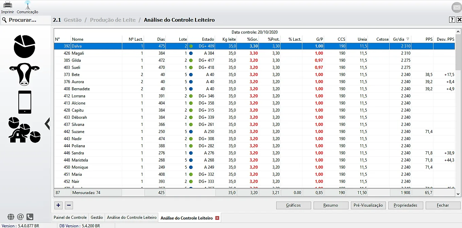
Task: Collapse the left sidebar with arrow
Action: [47, 124]
